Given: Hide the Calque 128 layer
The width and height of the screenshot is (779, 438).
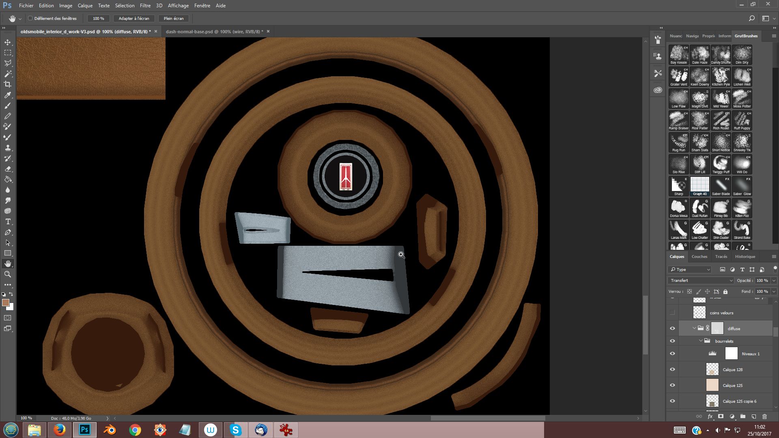Looking at the screenshot, I should tap(672, 369).
